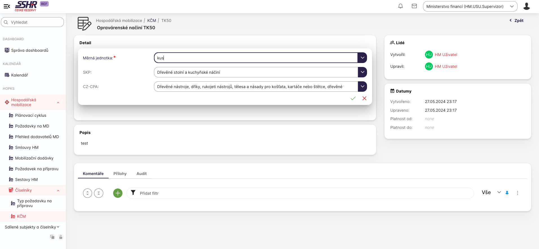Image resolution: width=539 pixels, height=249 pixels.
Task: Expand the SKP dropdown list
Action: [362, 72]
